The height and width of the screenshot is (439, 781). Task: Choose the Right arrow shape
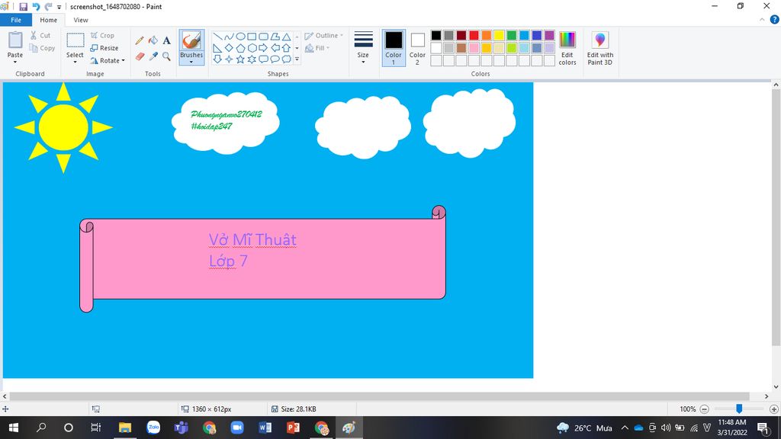(x=263, y=48)
